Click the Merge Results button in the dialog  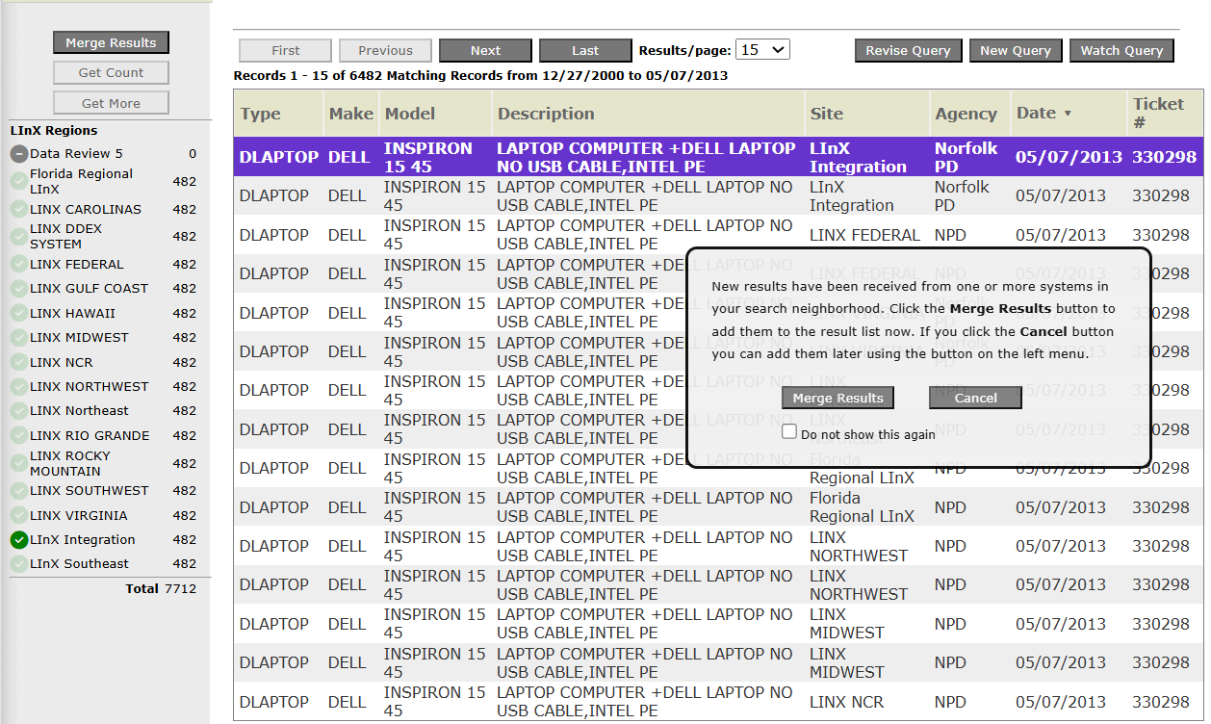pos(837,399)
